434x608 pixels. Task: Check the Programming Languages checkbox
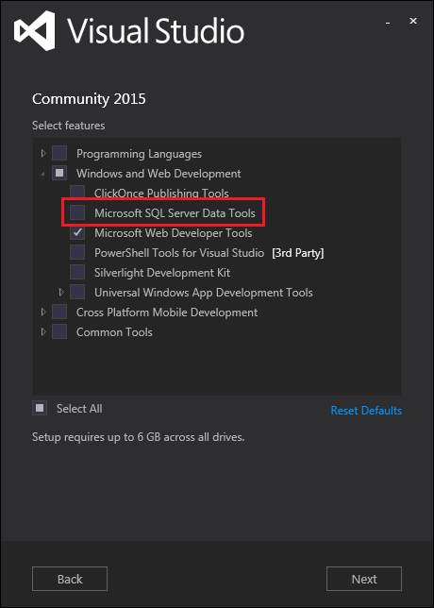coord(59,154)
